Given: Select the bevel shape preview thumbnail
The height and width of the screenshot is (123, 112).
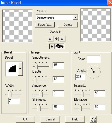Looking at the screenshot, I should [12, 69].
